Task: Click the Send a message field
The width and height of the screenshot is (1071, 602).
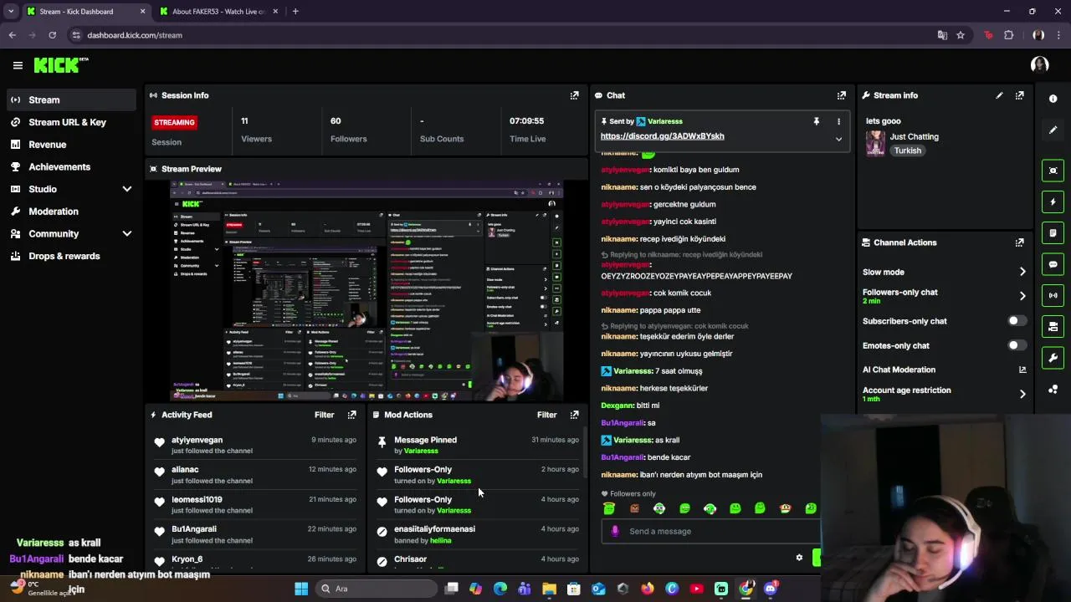Action: point(711,531)
